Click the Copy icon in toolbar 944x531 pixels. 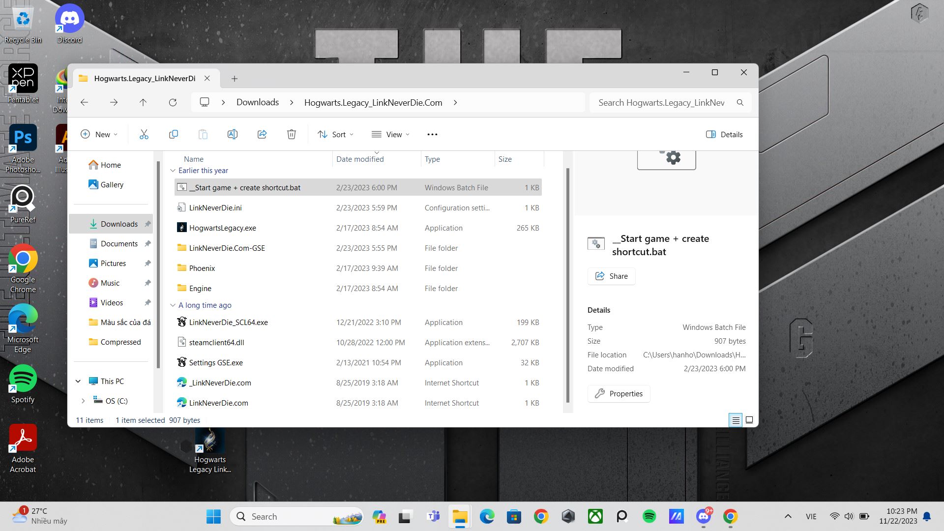(x=173, y=134)
